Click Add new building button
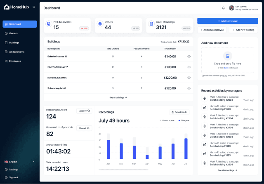The height and width of the screenshot is (184, 264). pyautogui.click(x=243, y=30)
